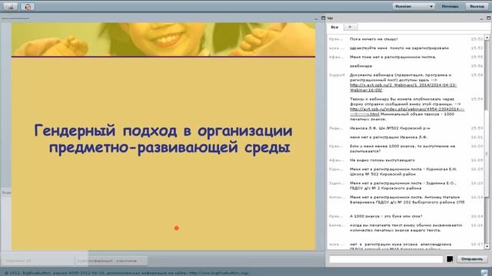The image size is (492, 276).
Task: Click the chat scrollbar down arrow
Action: (487, 247)
